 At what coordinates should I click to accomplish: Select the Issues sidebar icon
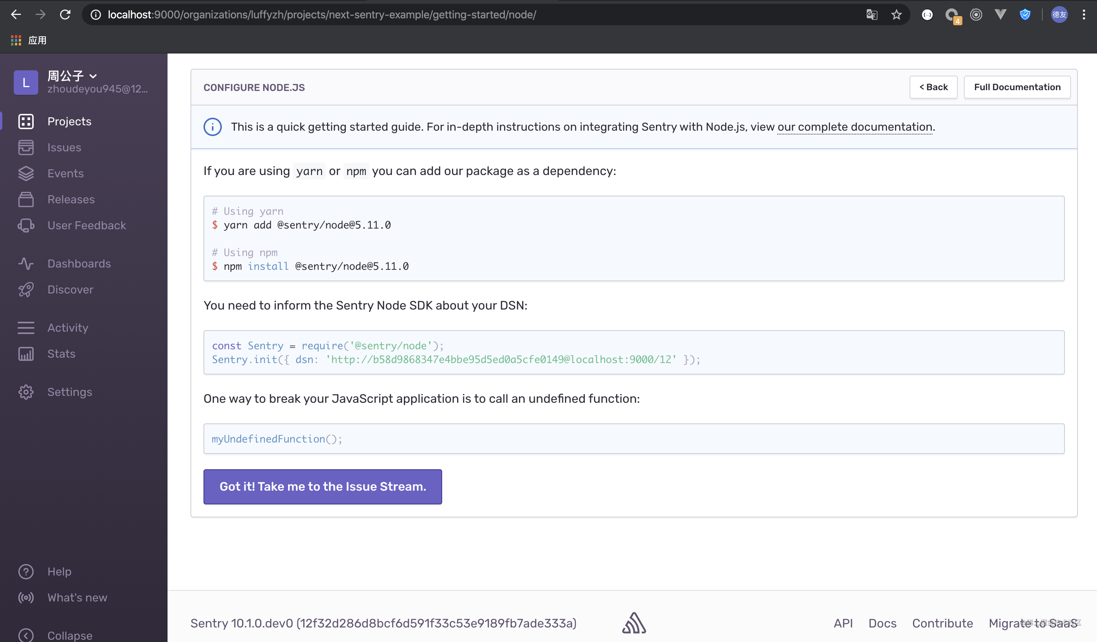pos(26,147)
